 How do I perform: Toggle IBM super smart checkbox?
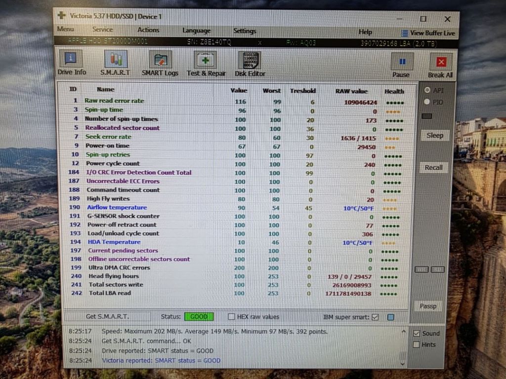point(375,317)
